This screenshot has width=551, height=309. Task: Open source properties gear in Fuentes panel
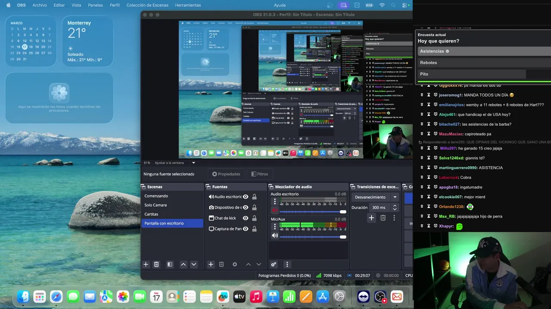tap(235, 264)
